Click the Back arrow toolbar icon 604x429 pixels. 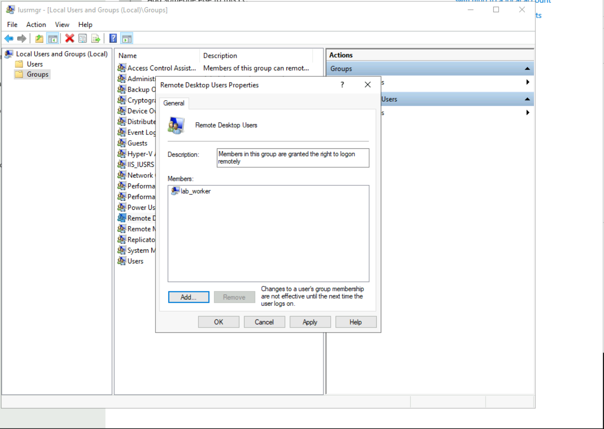[9, 38]
